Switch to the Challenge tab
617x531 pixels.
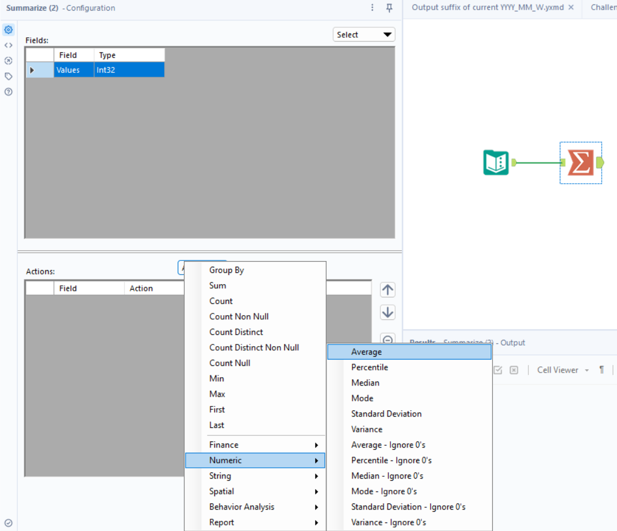pos(602,7)
